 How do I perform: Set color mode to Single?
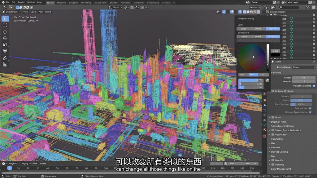click(244, 29)
